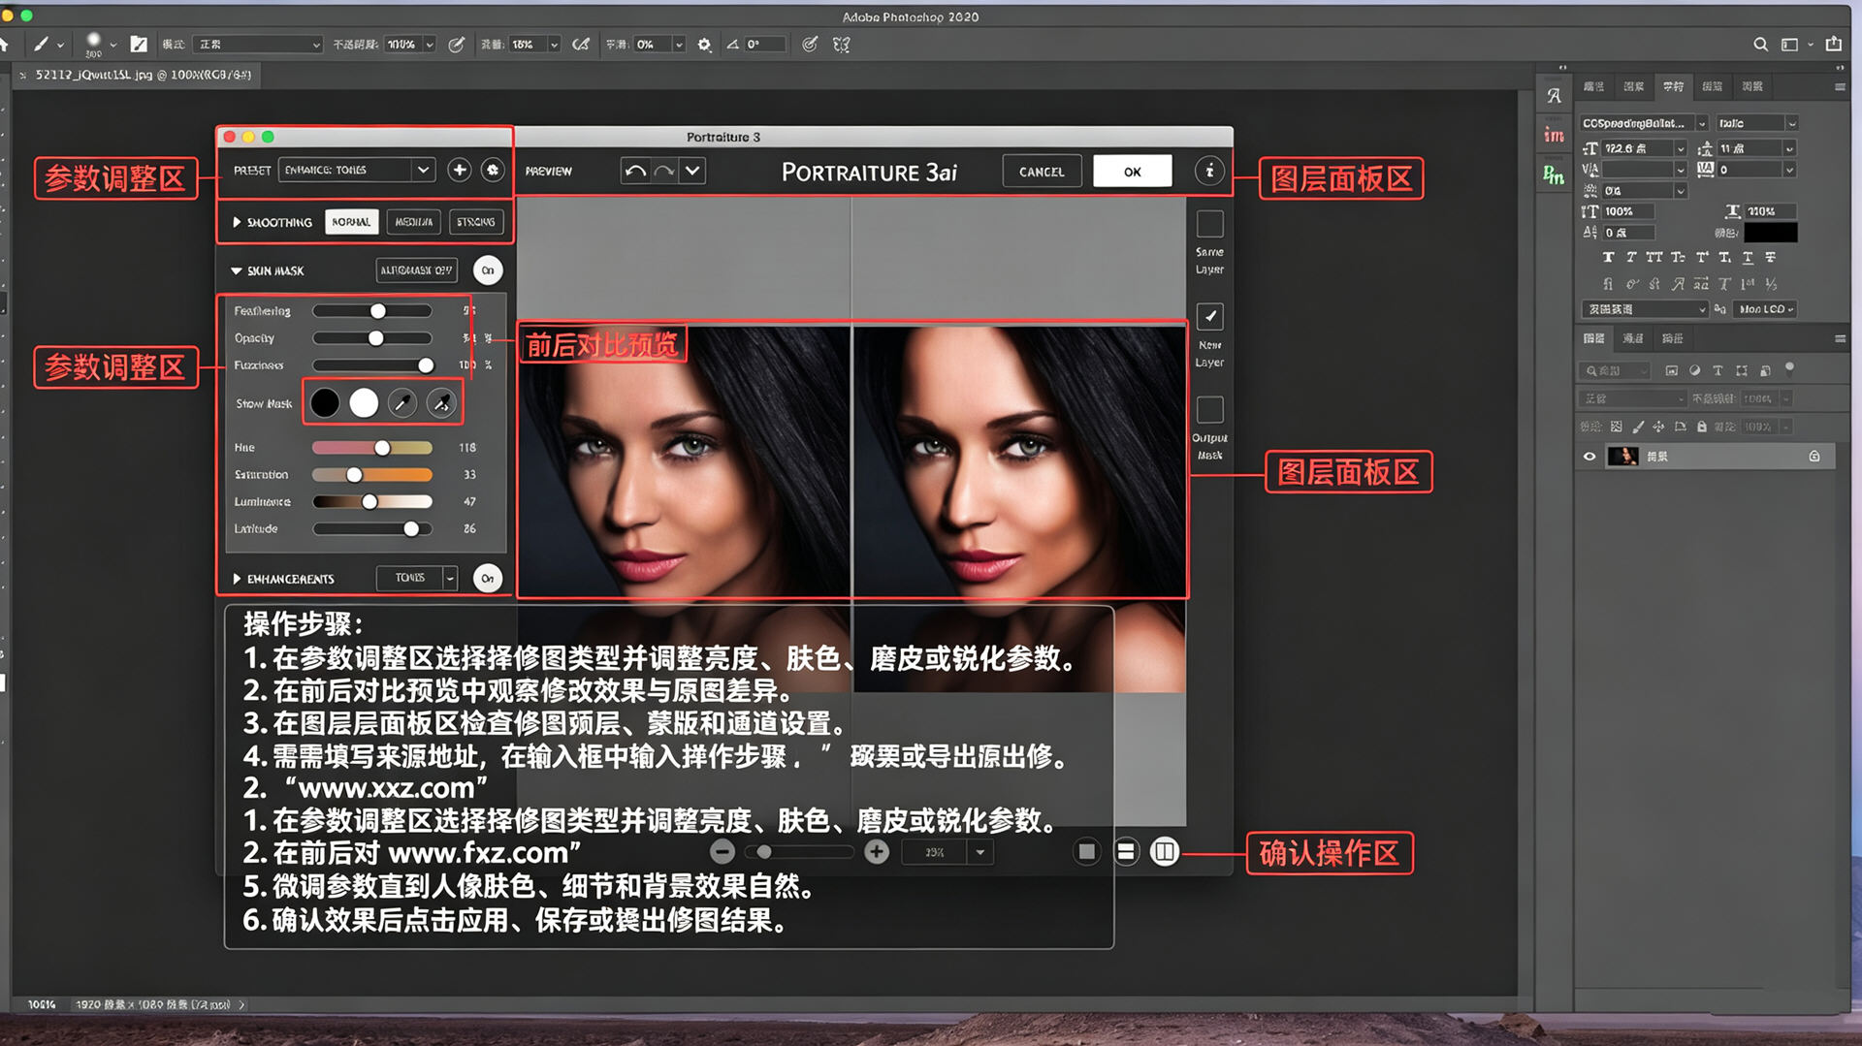The image size is (1862, 1046).
Task: Open the Enhancements Tones dropdown arrow
Action: (x=450, y=578)
